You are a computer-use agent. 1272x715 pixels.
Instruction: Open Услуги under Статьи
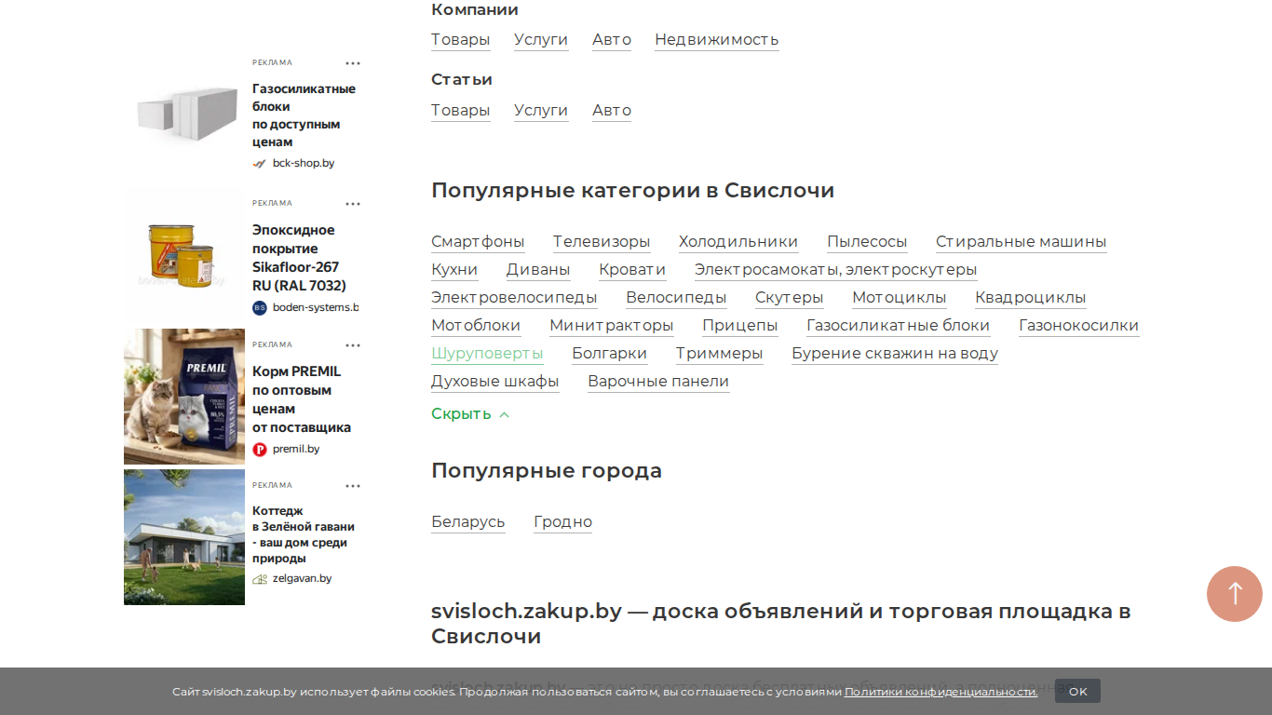[x=541, y=111]
